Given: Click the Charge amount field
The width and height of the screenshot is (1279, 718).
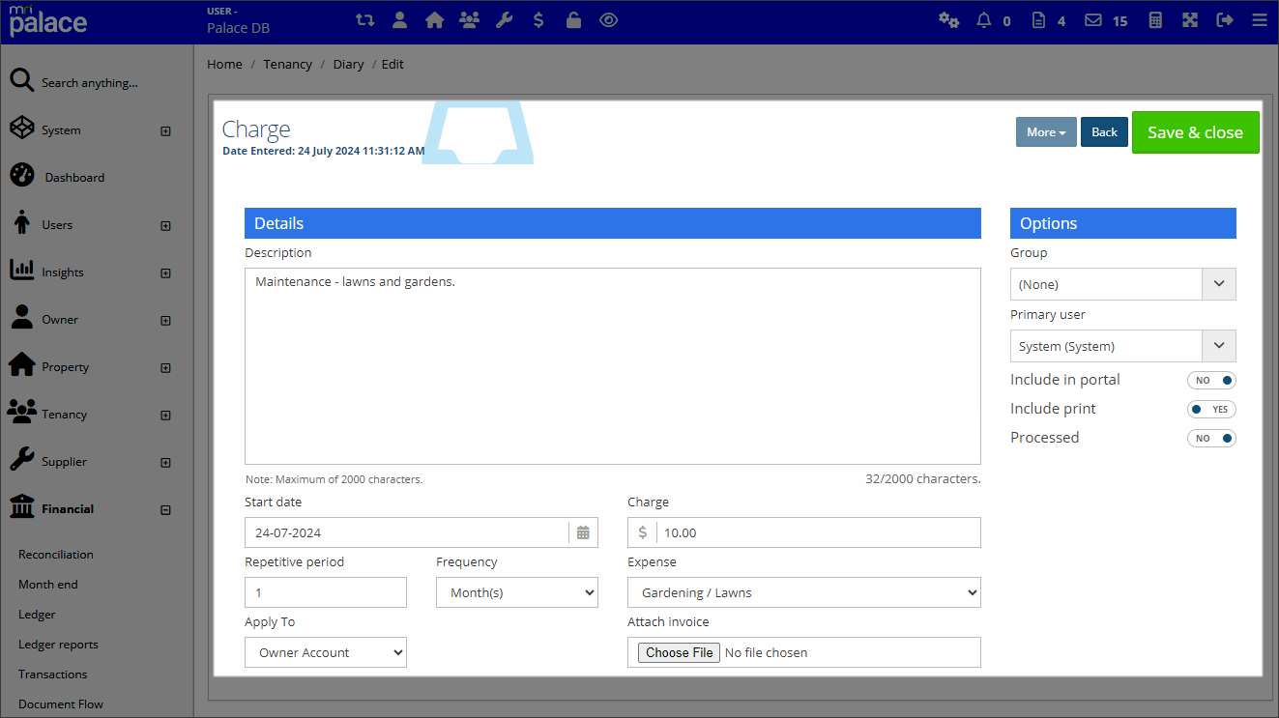Looking at the screenshot, I should pyautogui.click(x=804, y=532).
